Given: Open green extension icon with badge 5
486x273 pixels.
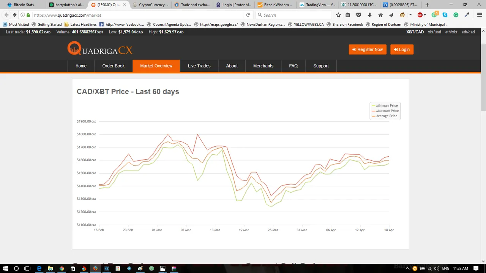Looking at the screenshot, I should (435, 15).
